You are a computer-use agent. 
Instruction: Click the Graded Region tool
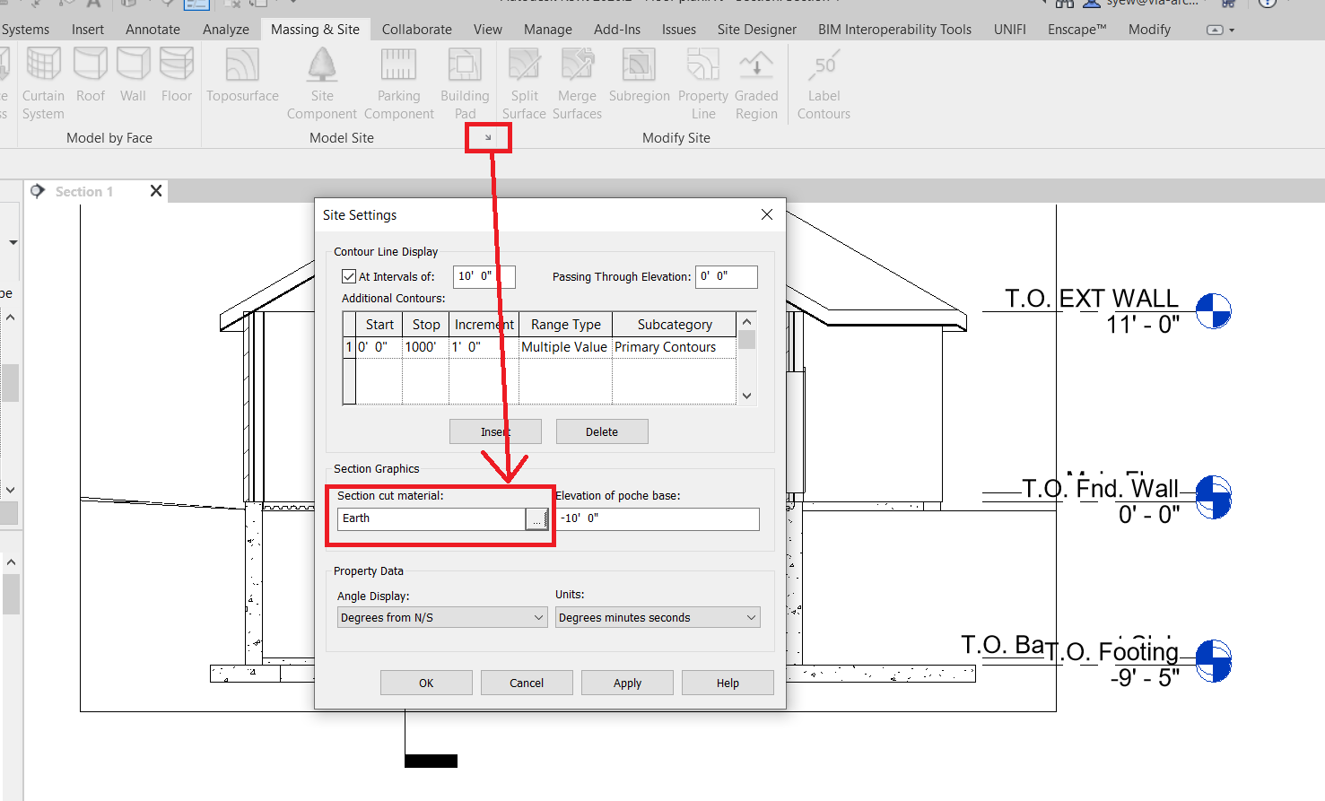(755, 81)
